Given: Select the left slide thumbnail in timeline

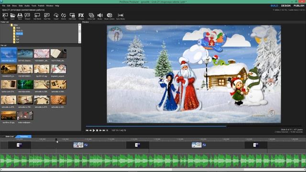Looking at the screenshot, I should click(x=78, y=145).
